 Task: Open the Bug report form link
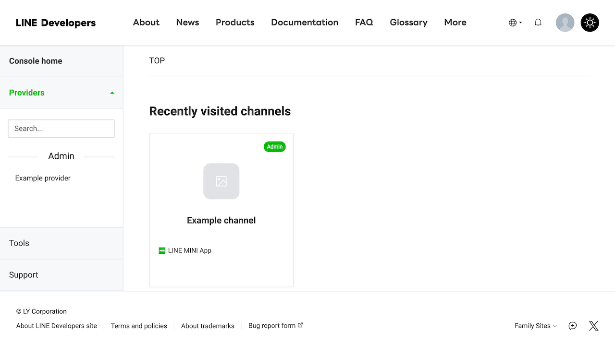[x=275, y=325]
